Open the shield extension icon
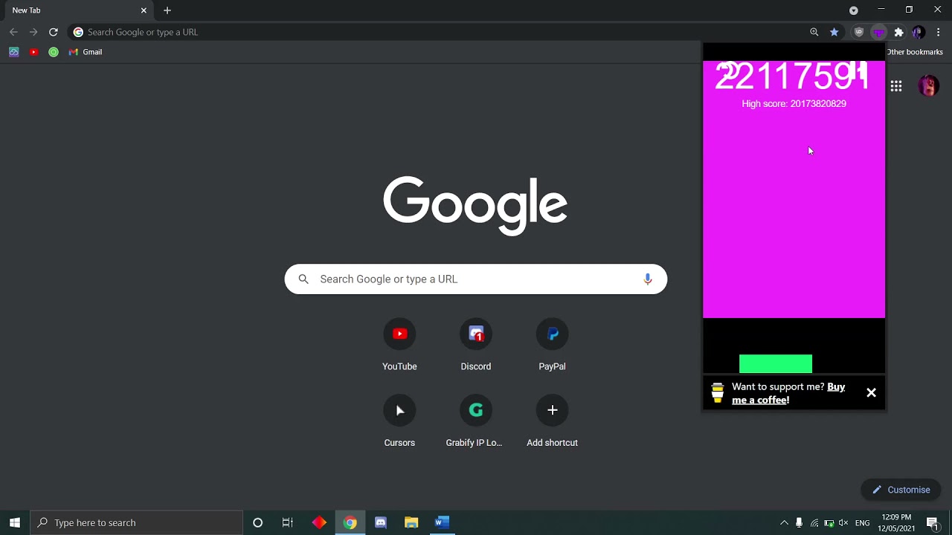The width and height of the screenshot is (952, 535). pyautogui.click(x=858, y=32)
